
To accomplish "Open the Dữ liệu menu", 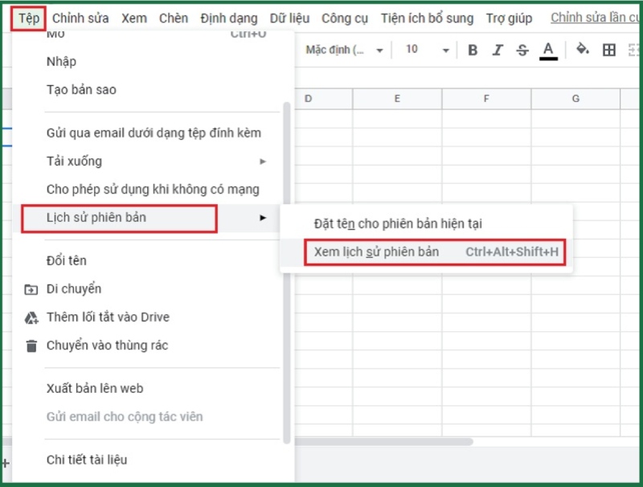I will point(290,18).
